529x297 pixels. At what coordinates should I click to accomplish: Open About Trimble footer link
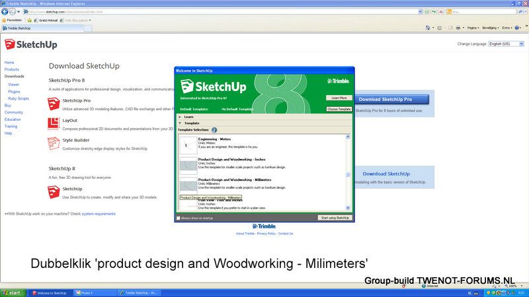(x=245, y=234)
